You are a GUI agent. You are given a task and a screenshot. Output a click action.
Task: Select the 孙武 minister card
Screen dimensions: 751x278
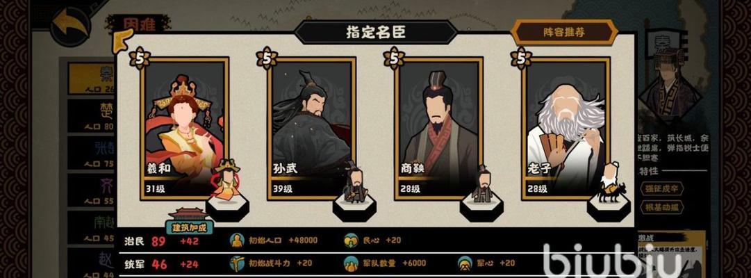pos(312,129)
